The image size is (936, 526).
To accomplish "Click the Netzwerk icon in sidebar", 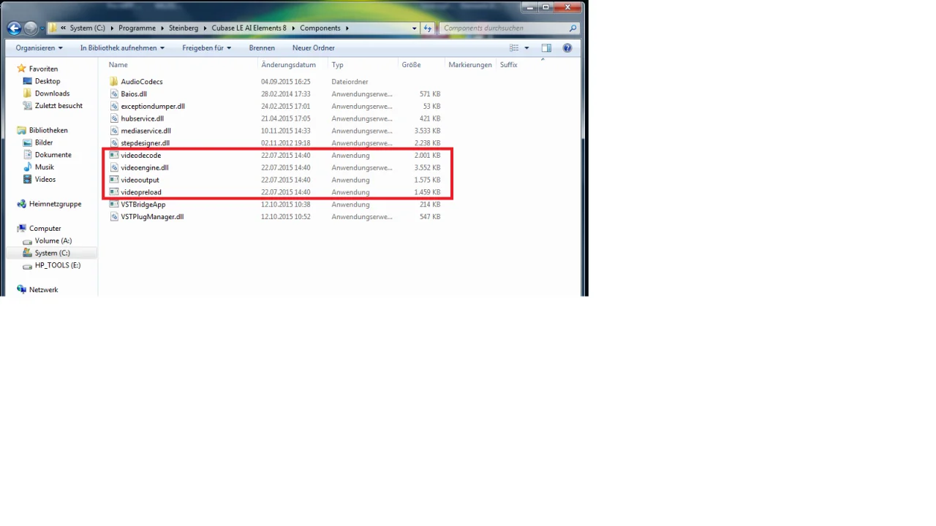I will click(21, 290).
